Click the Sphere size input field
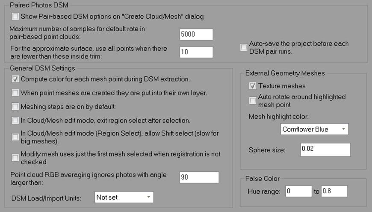The width and height of the screenshot is (372, 212). 325,150
